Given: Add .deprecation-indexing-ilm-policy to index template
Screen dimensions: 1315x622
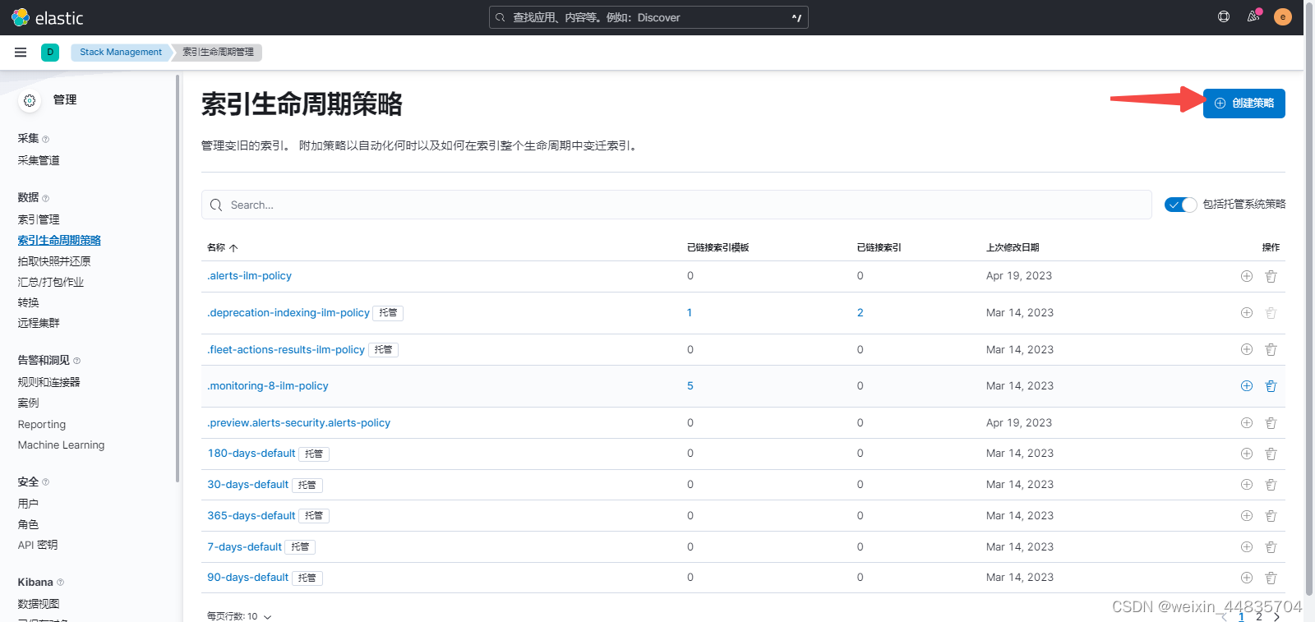Looking at the screenshot, I should [1247, 313].
